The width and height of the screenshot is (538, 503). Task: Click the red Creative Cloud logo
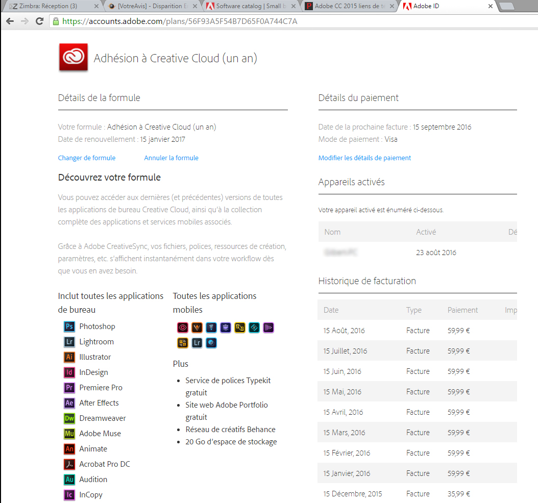click(74, 57)
